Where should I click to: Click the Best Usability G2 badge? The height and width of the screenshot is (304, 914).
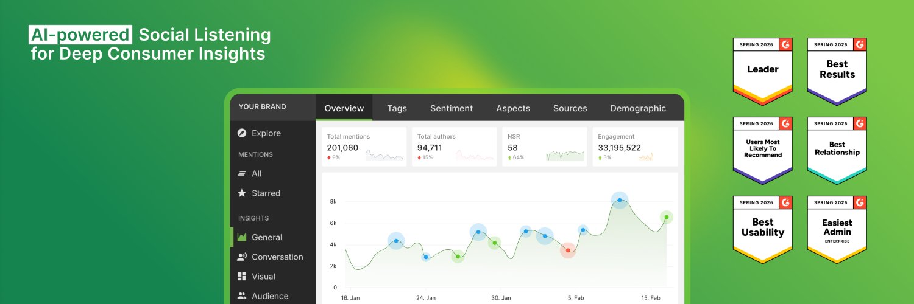pos(763,230)
